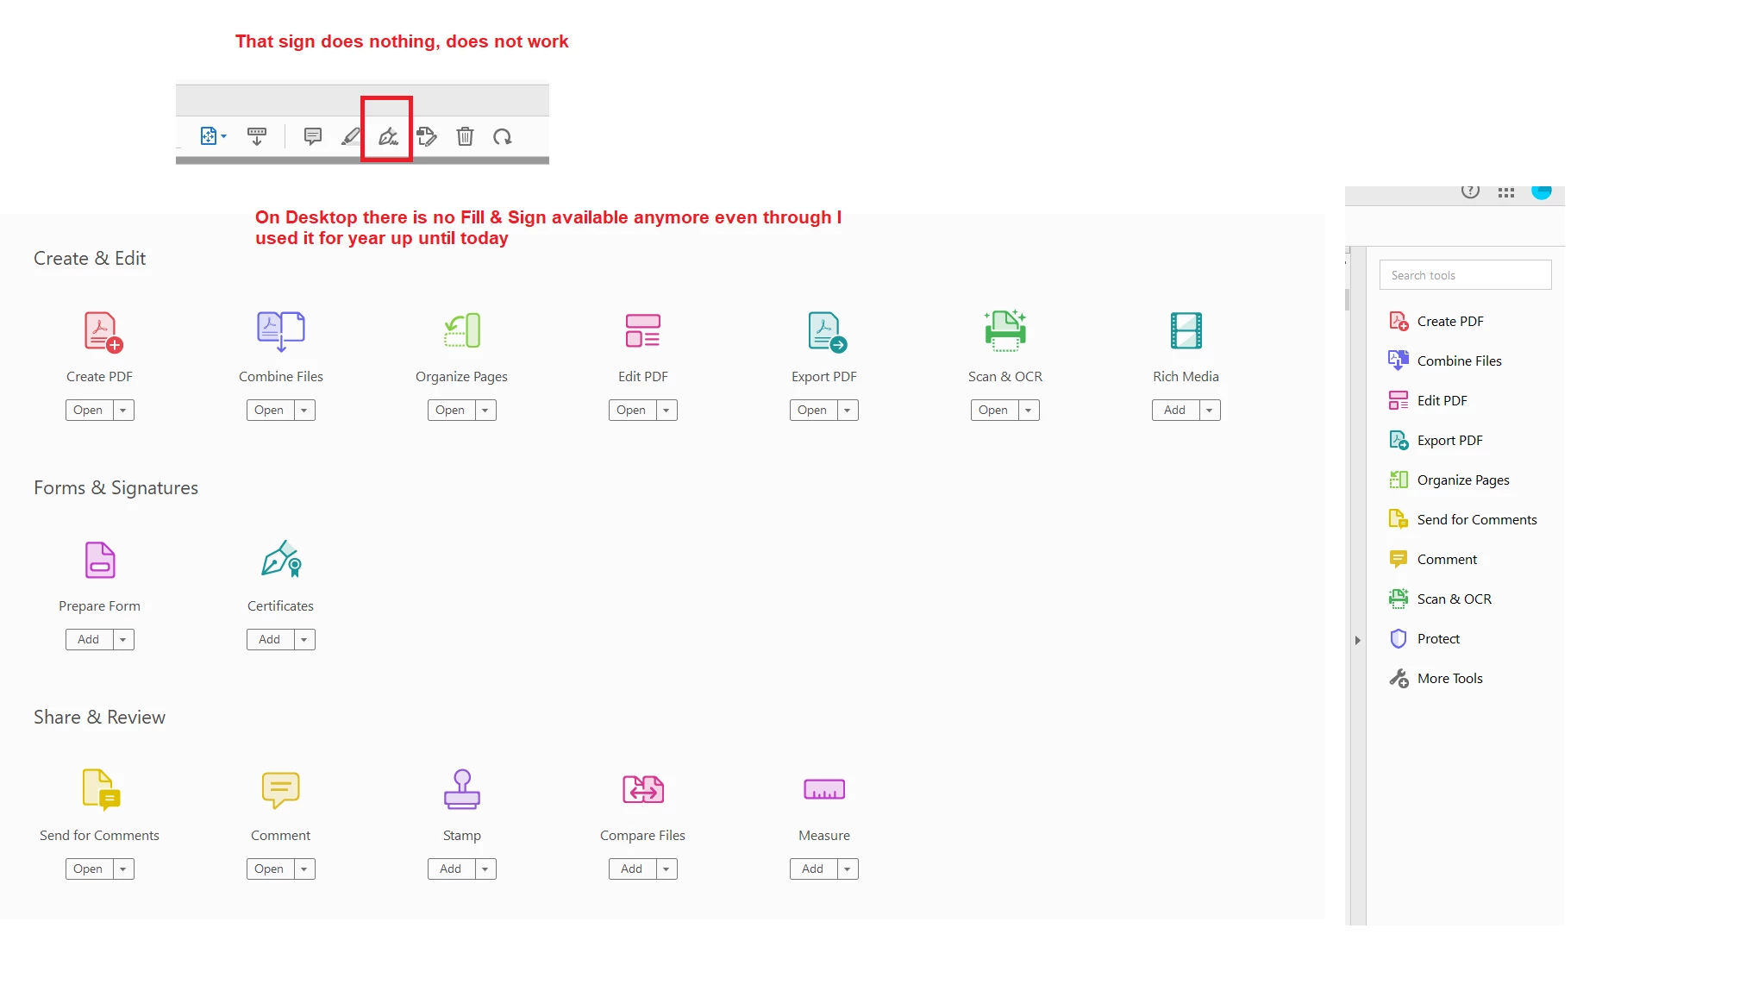Click the Search tools input field
The height and width of the screenshot is (991, 1746).
click(1465, 275)
